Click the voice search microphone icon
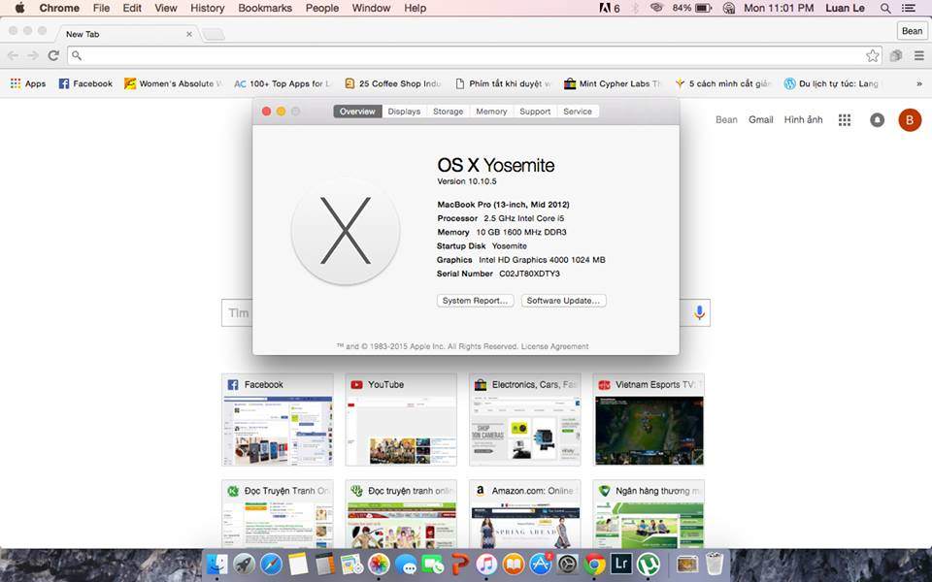 pos(699,312)
